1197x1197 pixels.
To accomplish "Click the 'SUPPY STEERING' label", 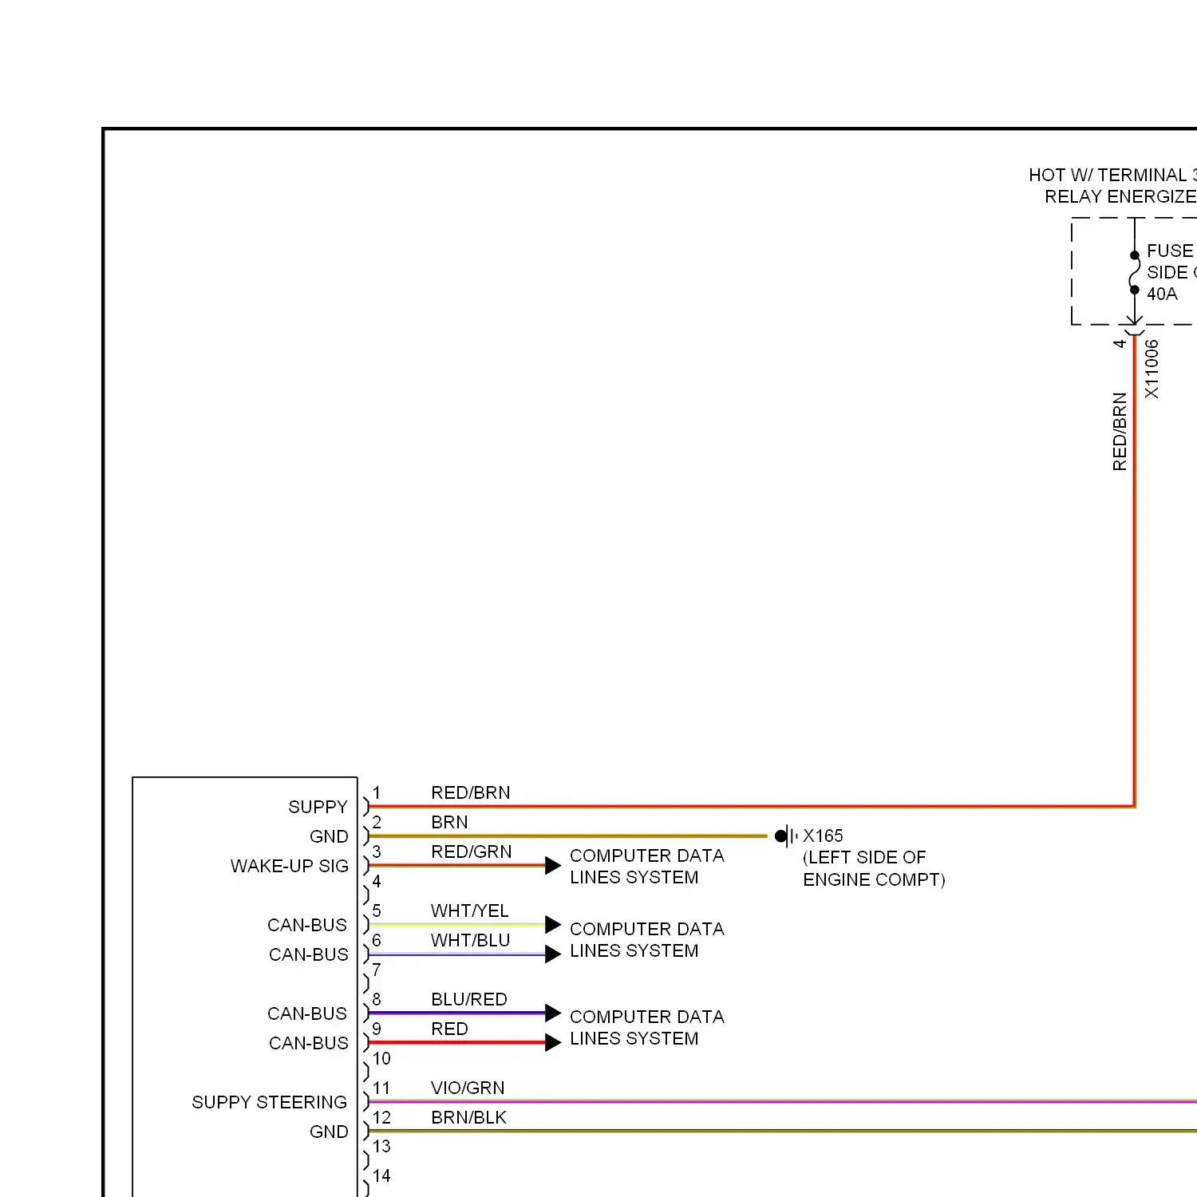I will pyautogui.click(x=270, y=1102).
